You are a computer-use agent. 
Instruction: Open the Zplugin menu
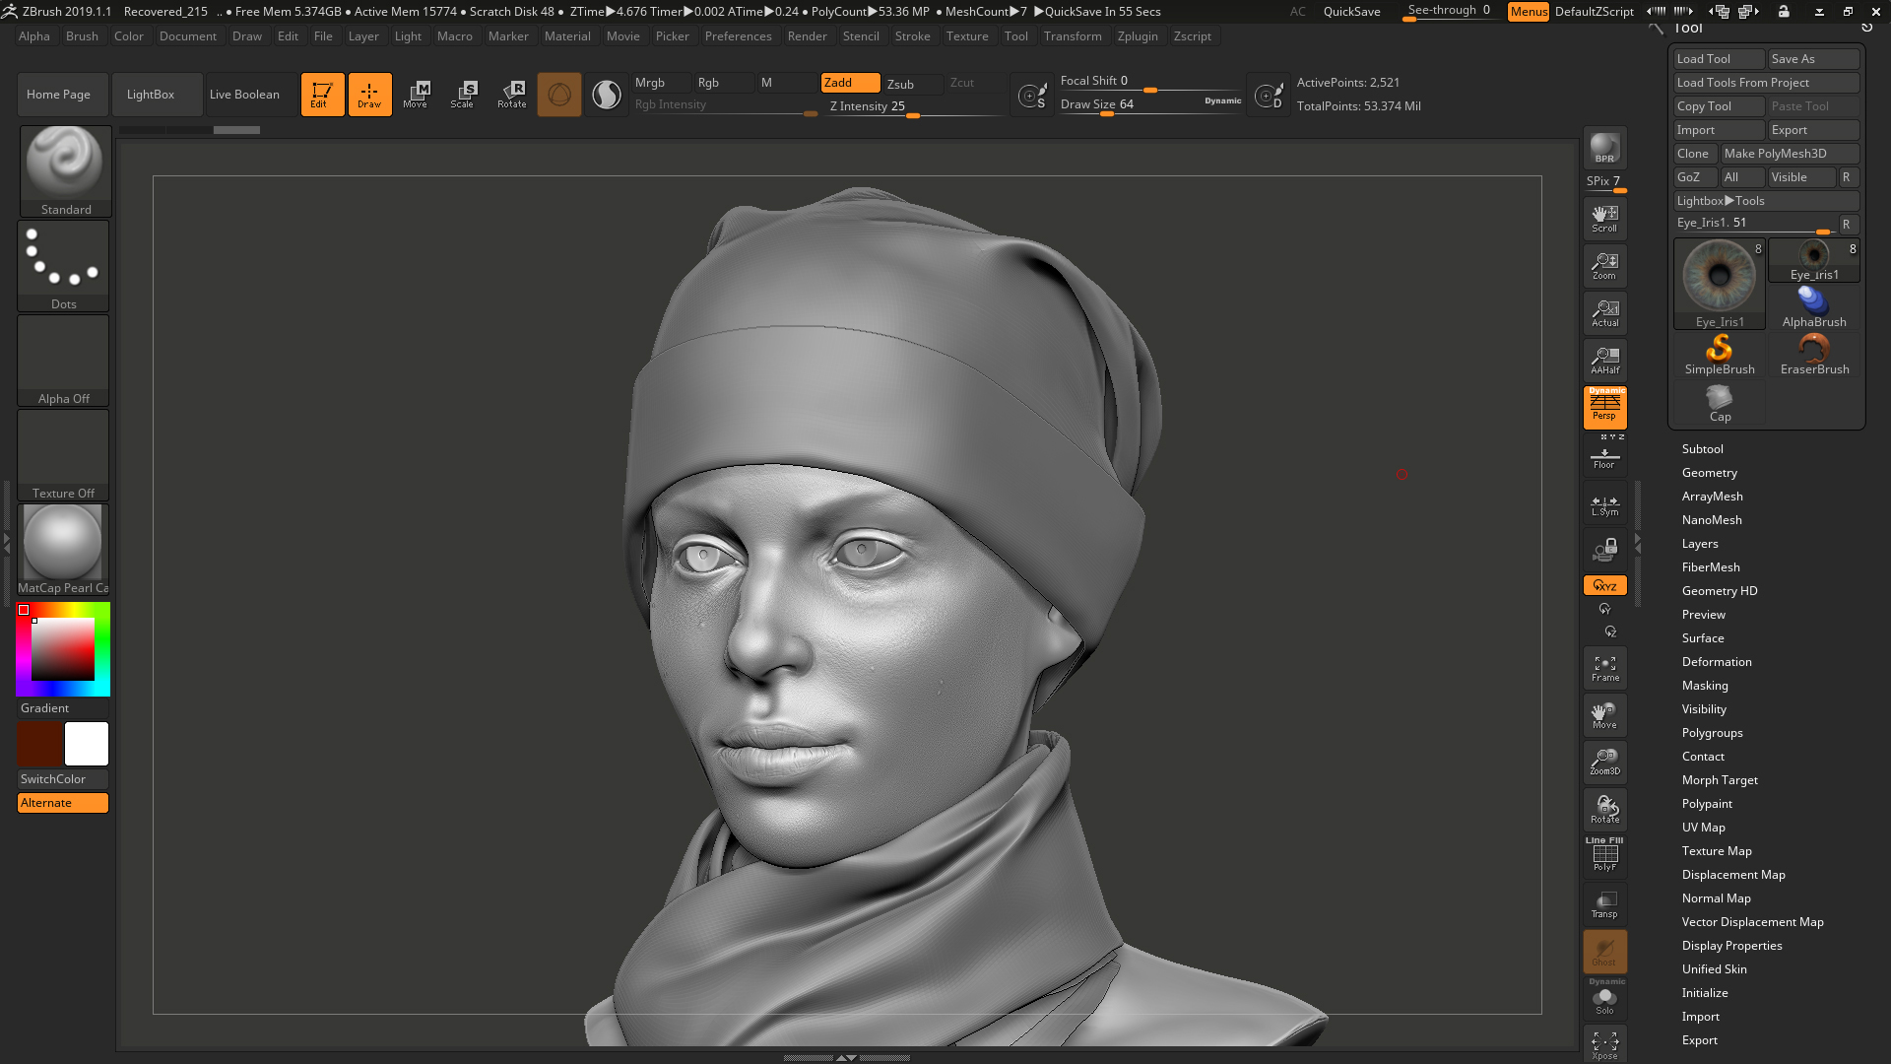(x=1139, y=36)
